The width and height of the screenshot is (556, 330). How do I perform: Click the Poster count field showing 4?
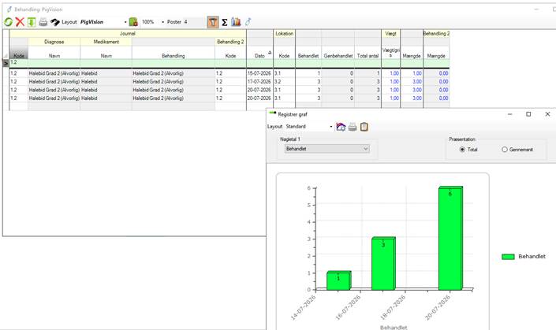(x=193, y=22)
